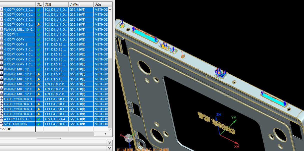
Task: Click the horizontal scrollbar thumb of navigator
Action: 47,134
